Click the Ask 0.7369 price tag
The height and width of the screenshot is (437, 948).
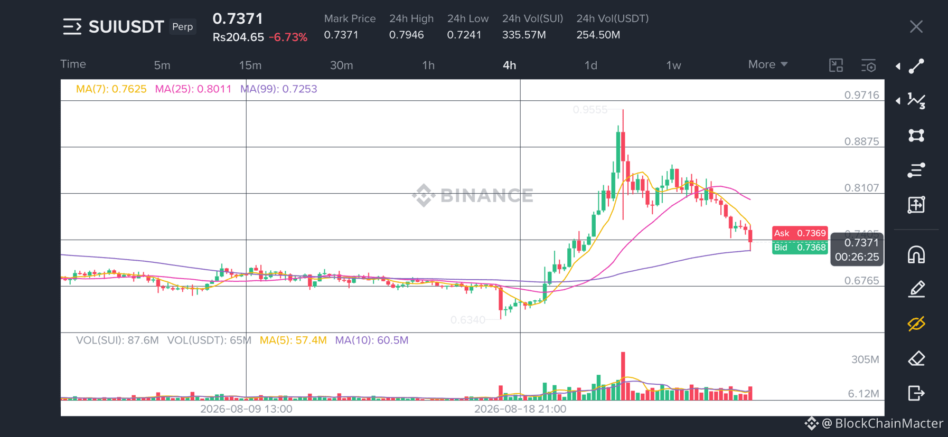pos(800,233)
